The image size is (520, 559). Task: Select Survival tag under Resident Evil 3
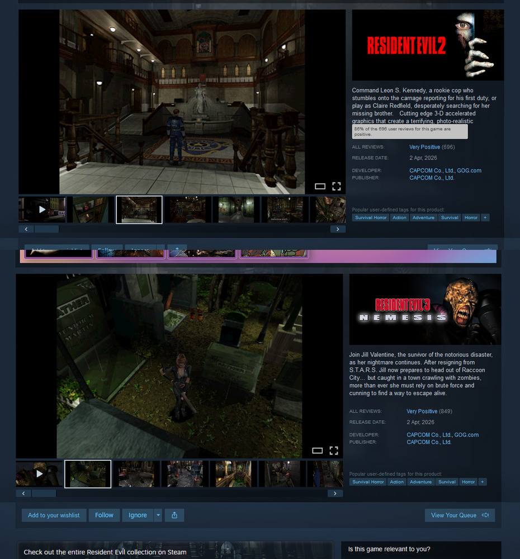pos(447,482)
